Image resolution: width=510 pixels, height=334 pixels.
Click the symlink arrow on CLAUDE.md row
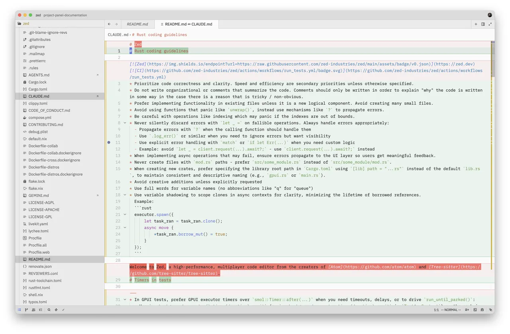click(98, 96)
